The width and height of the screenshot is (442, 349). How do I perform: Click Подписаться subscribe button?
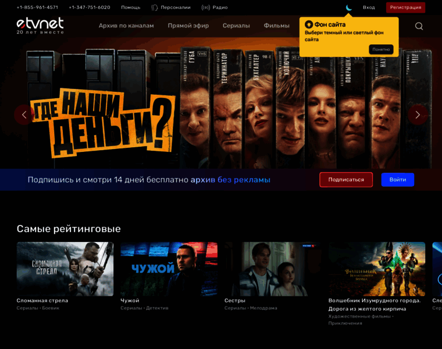tap(346, 180)
